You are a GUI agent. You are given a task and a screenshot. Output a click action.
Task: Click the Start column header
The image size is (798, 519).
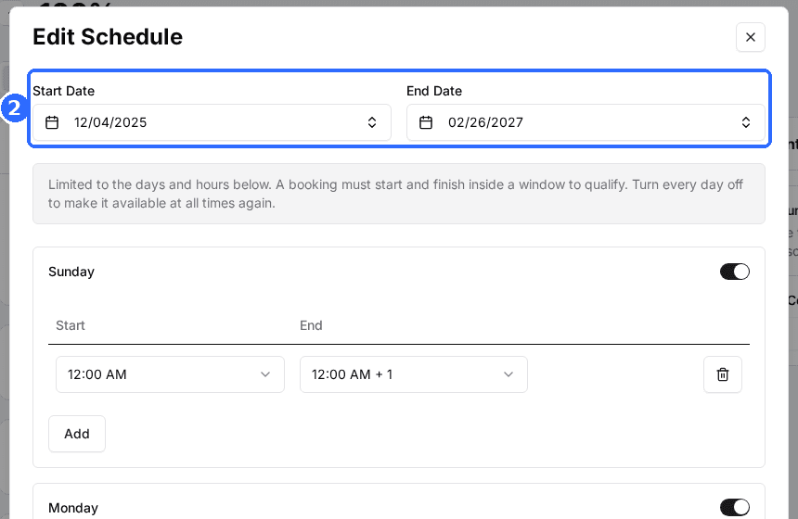[71, 325]
